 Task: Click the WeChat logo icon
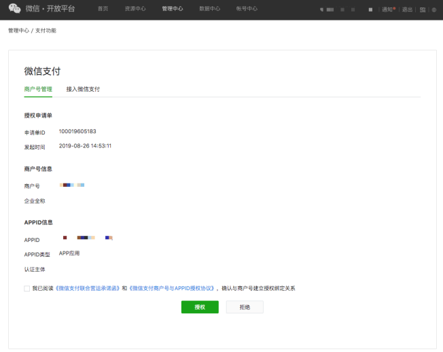click(14, 8)
